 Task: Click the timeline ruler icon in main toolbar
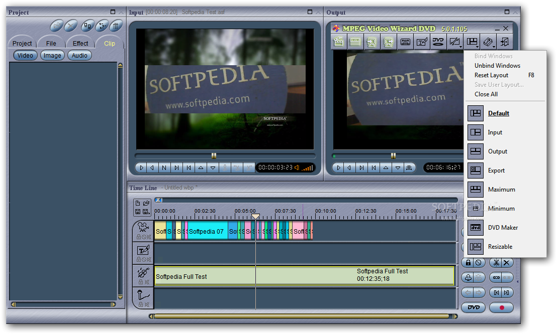click(x=355, y=42)
